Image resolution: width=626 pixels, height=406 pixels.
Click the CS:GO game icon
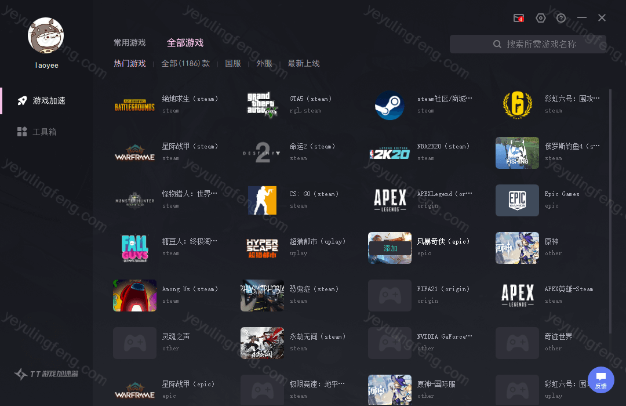click(x=263, y=200)
